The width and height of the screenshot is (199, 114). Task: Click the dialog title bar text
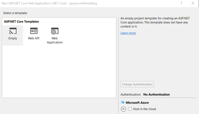pyautogui.click(x=49, y=3)
